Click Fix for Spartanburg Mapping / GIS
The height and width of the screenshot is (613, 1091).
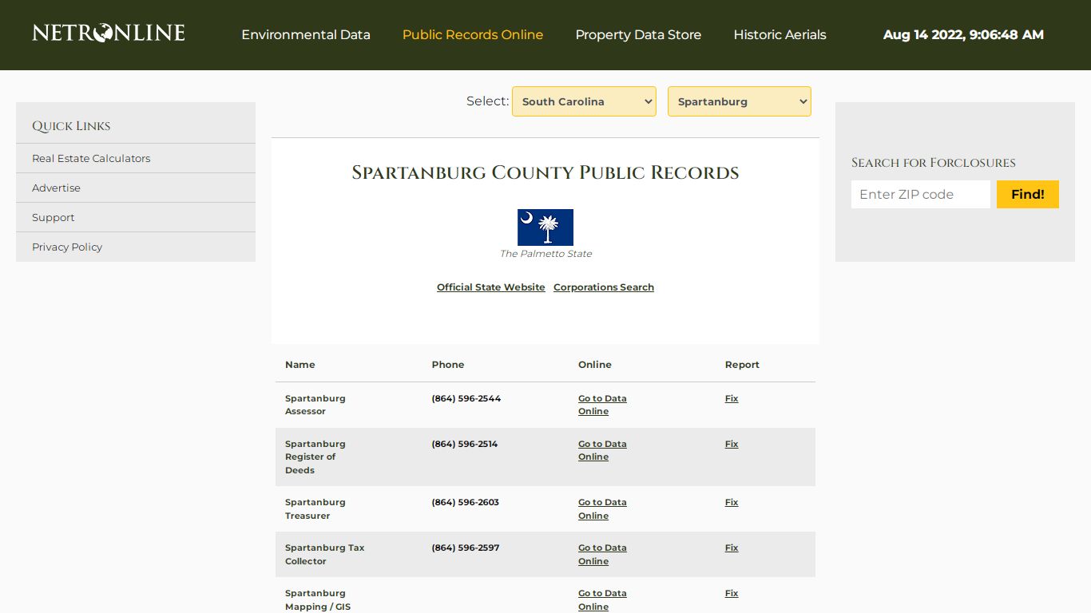coord(732,593)
